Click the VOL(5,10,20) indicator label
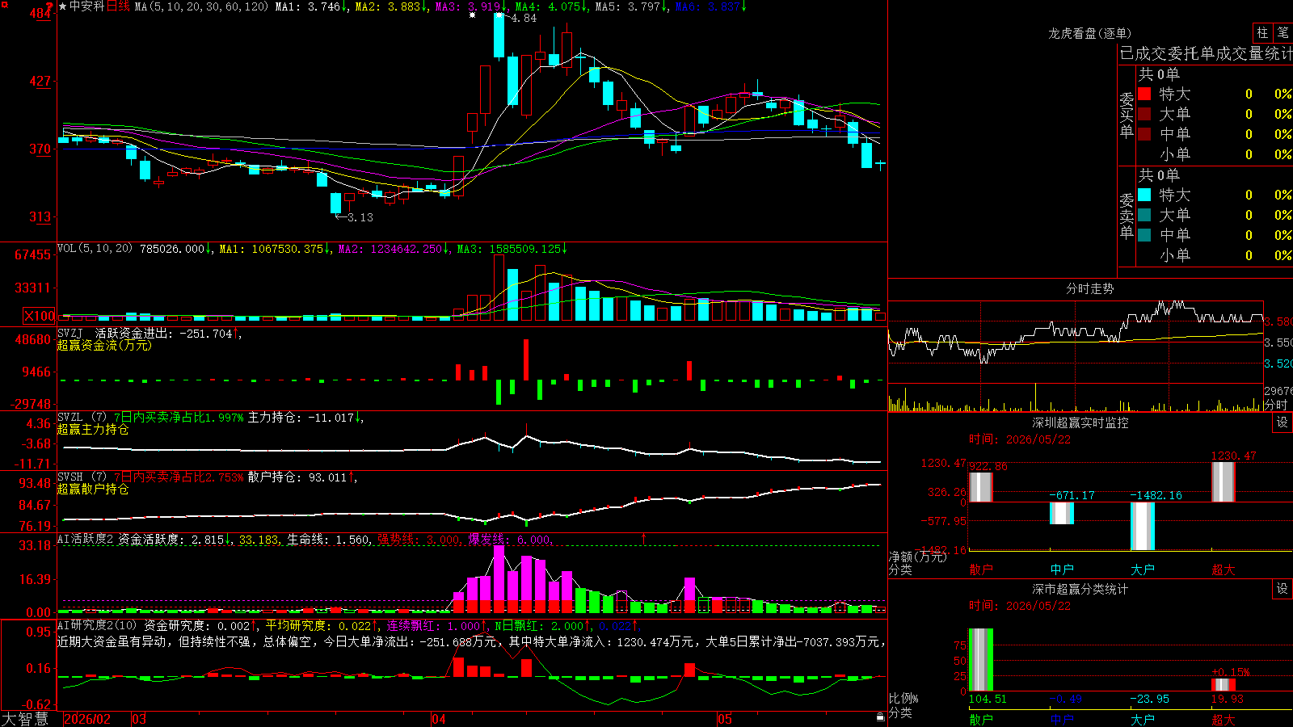1293x727 pixels. click(x=95, y=249)
